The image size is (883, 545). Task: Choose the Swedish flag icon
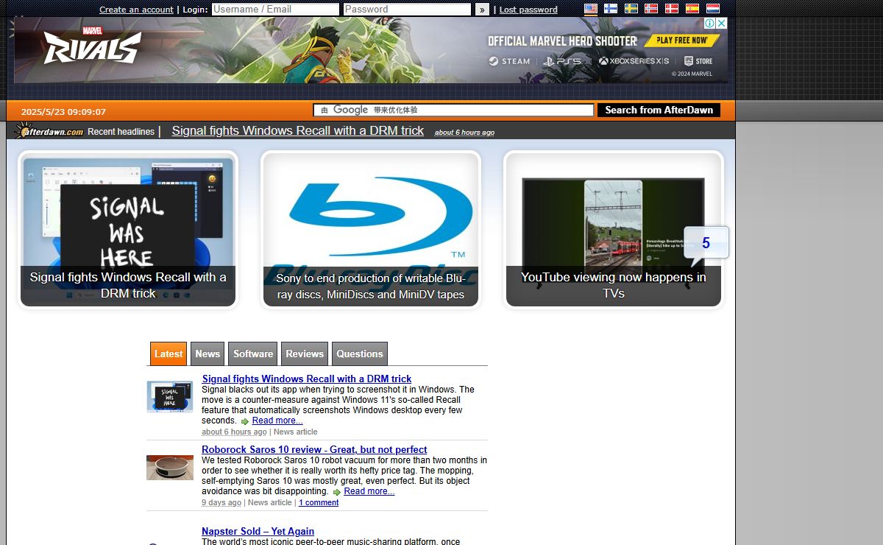point(631,9)
